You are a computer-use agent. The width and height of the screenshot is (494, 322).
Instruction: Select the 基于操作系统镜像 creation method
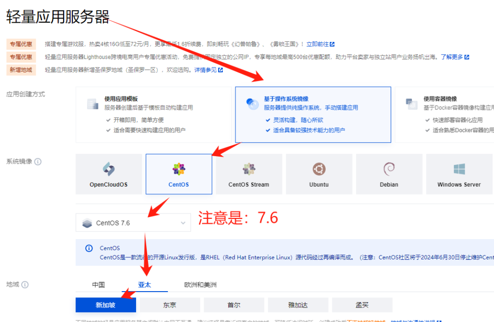(x=313, y=115)
